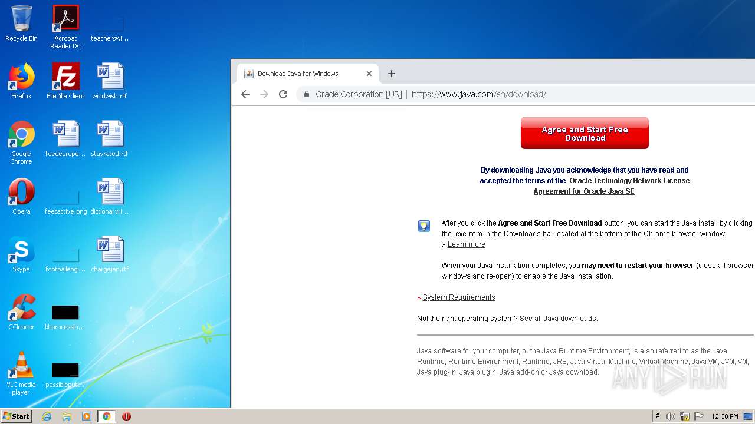
Task: Go back in Chrome
Action: coord(245,94)
